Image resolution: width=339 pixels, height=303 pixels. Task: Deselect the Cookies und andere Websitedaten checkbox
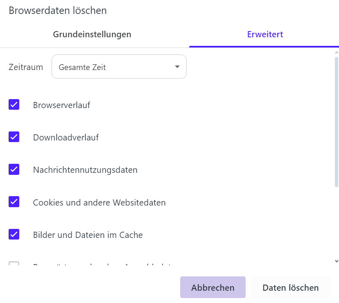pyautogui.click(x=14, y=202)
